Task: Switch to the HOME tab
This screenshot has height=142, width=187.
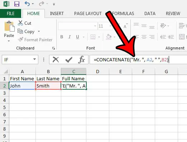Action: [x=34, y=14]
